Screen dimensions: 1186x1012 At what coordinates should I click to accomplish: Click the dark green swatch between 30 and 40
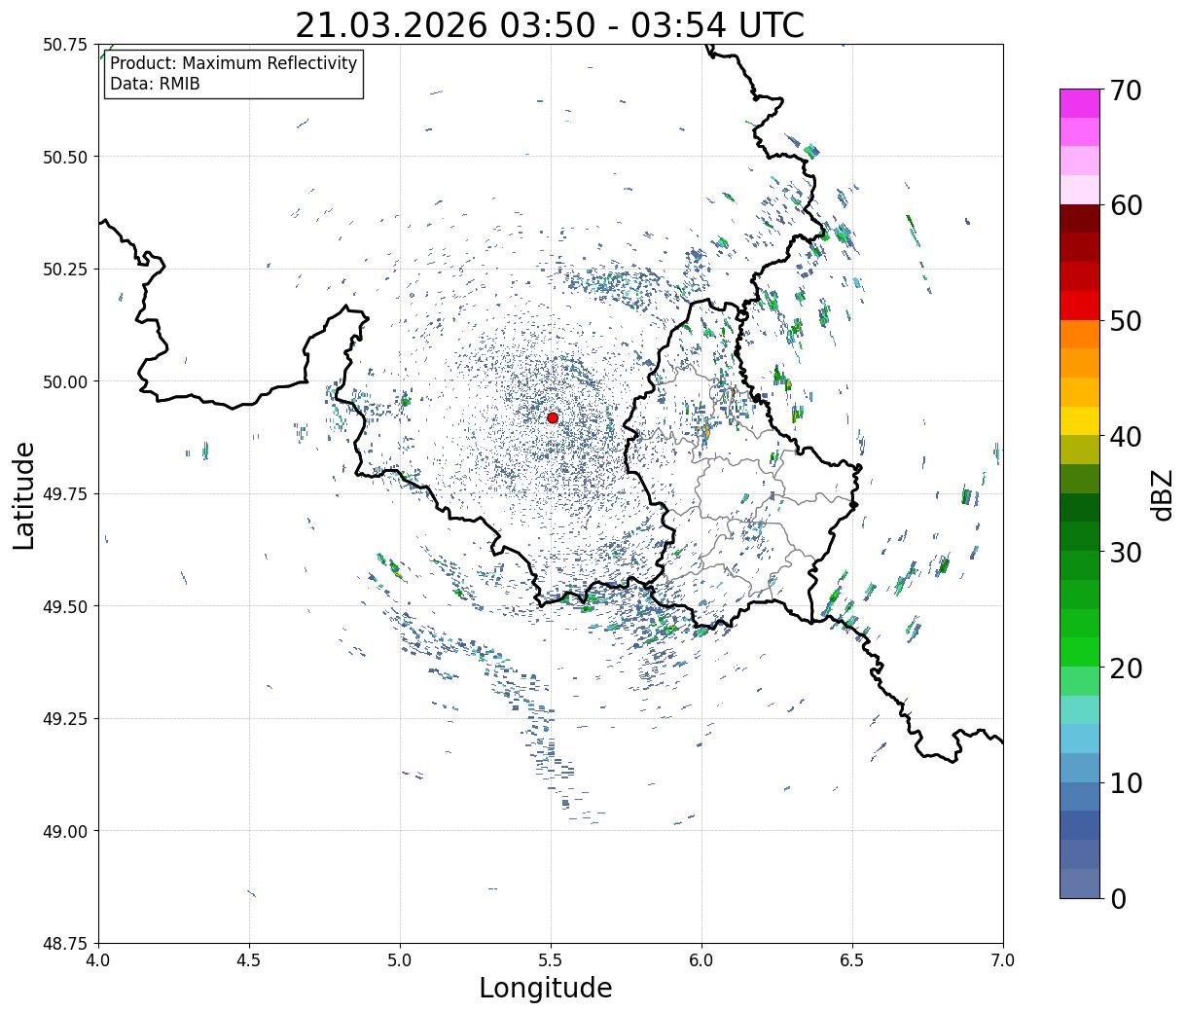[x=1080, y=508]
